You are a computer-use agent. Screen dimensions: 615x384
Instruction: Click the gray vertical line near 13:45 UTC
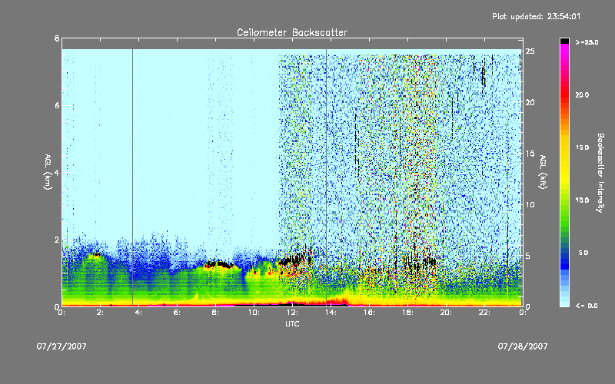coord(326,177)
